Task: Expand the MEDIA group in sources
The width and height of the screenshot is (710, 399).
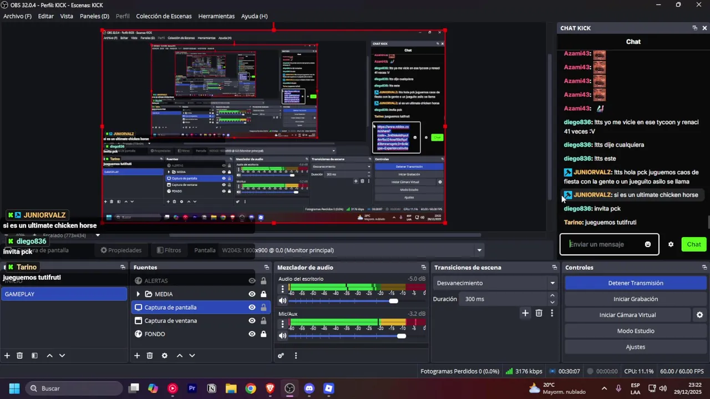Action: pos(138,294)
